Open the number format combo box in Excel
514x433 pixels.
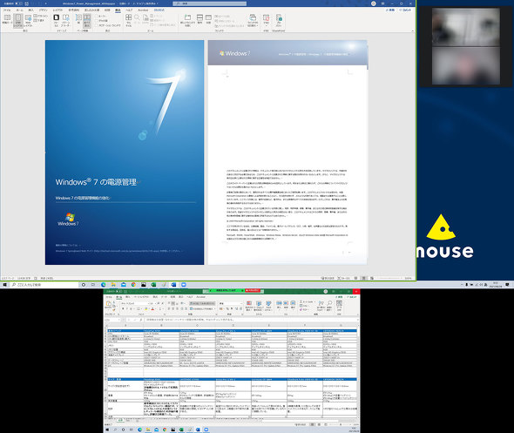(x=231, y=303)
